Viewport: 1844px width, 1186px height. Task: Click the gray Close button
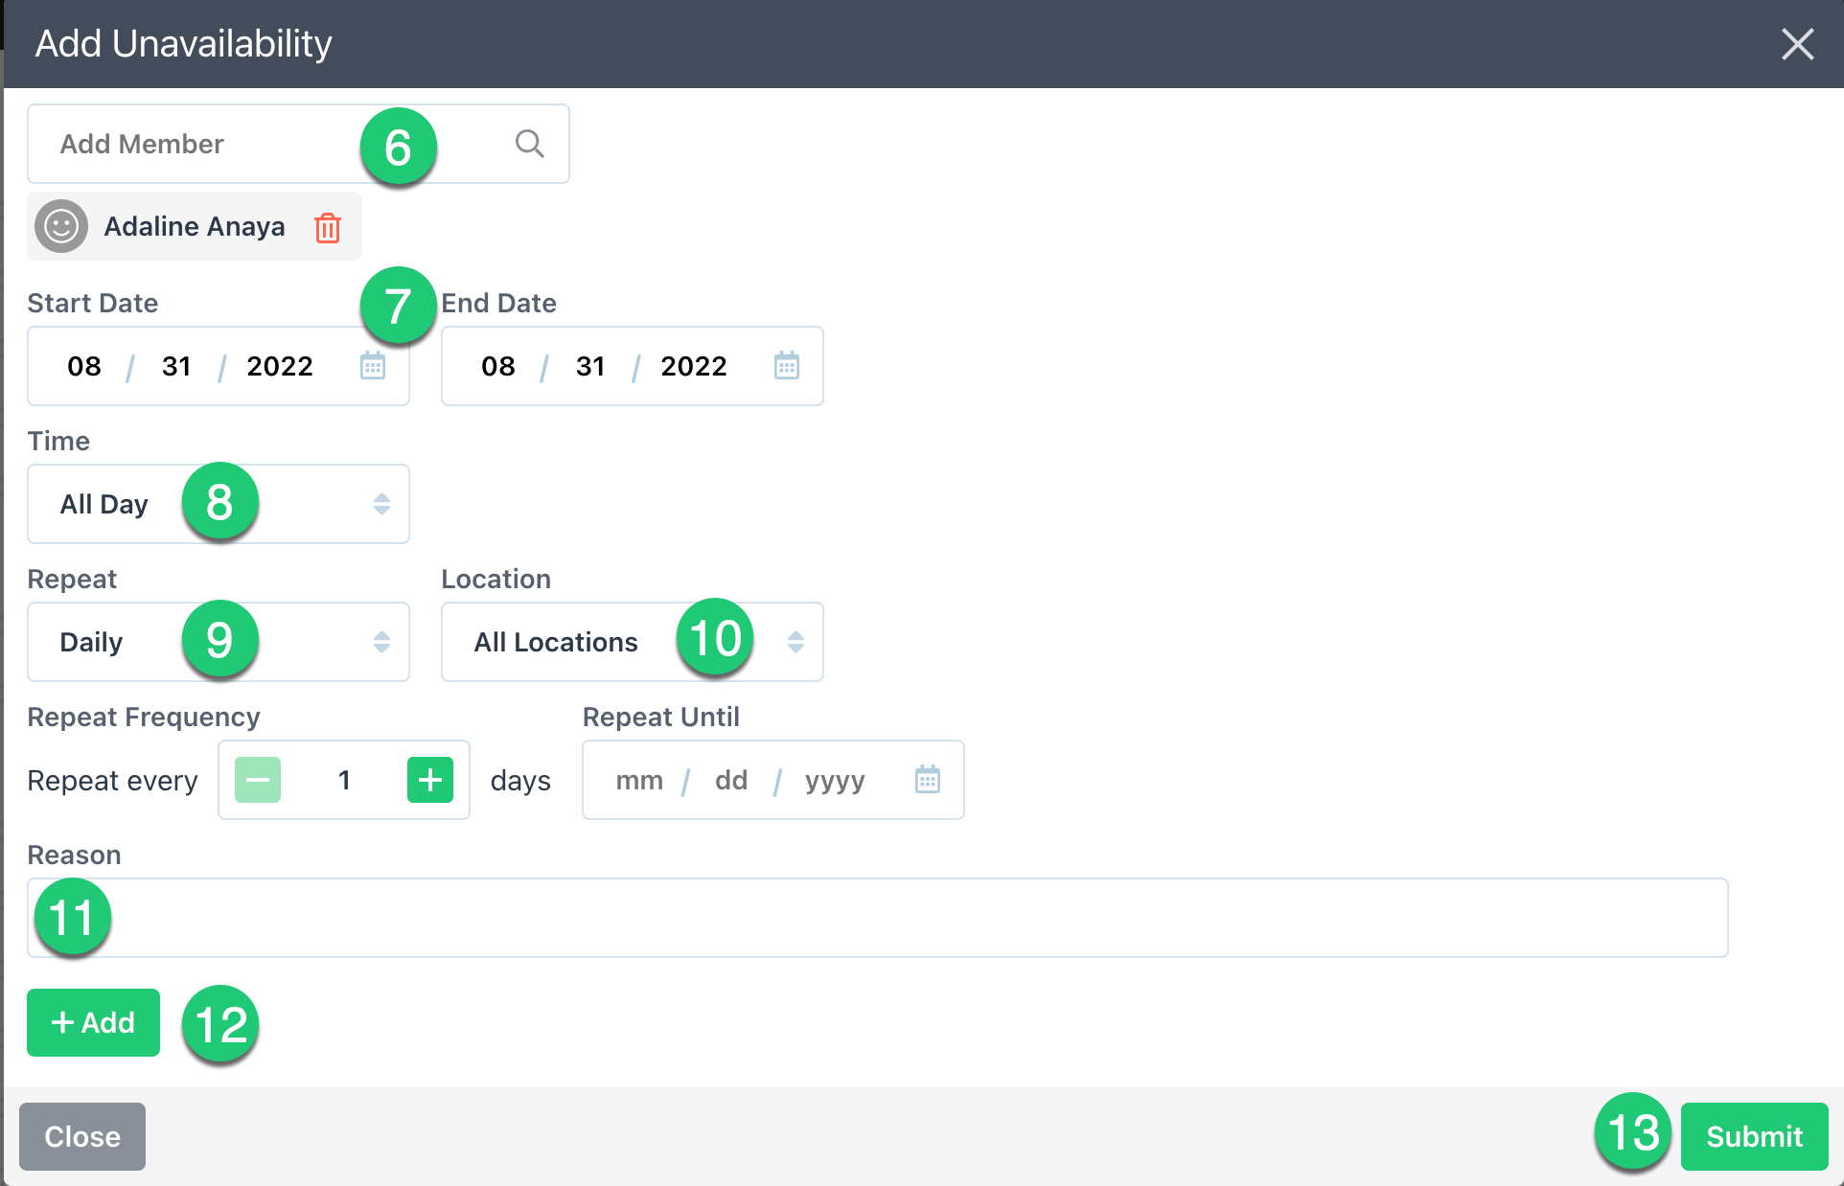pos(82,1136)
